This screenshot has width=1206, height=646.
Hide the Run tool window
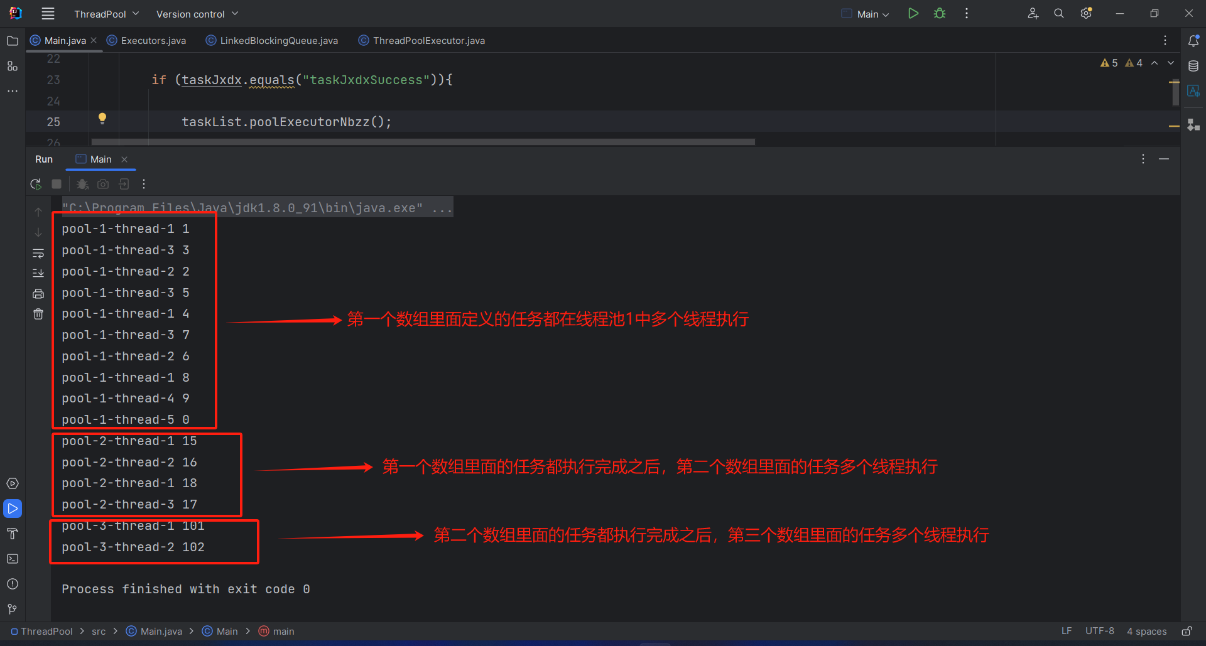(1164, 159)
